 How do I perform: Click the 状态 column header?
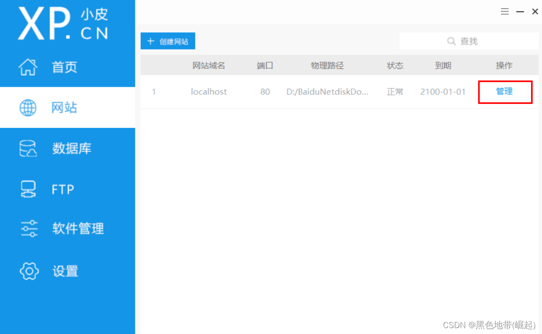[395, 65]
